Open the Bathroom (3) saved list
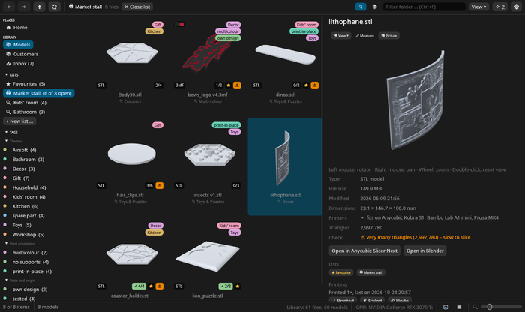The width and height of the screenshot is (525, 312). (x=25, y=112)
